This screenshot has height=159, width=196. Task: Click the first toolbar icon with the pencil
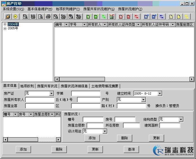tap(8, 16)
